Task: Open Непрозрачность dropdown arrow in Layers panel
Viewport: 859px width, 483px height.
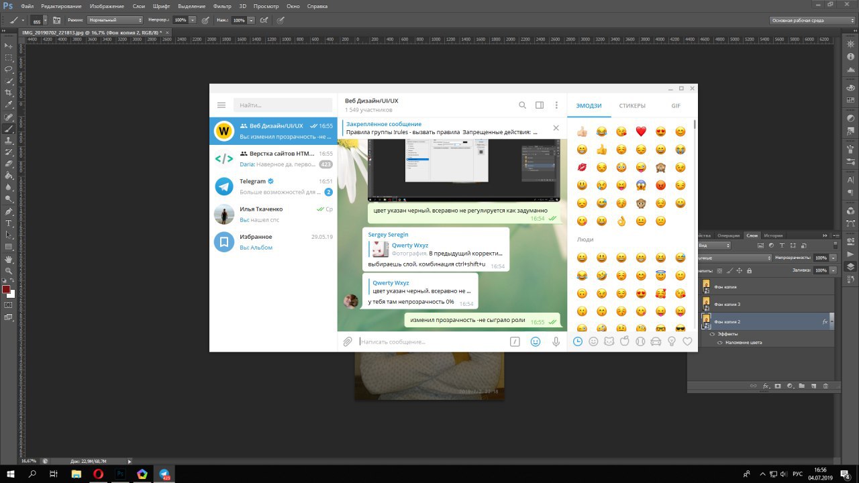Action: [833, 258]
